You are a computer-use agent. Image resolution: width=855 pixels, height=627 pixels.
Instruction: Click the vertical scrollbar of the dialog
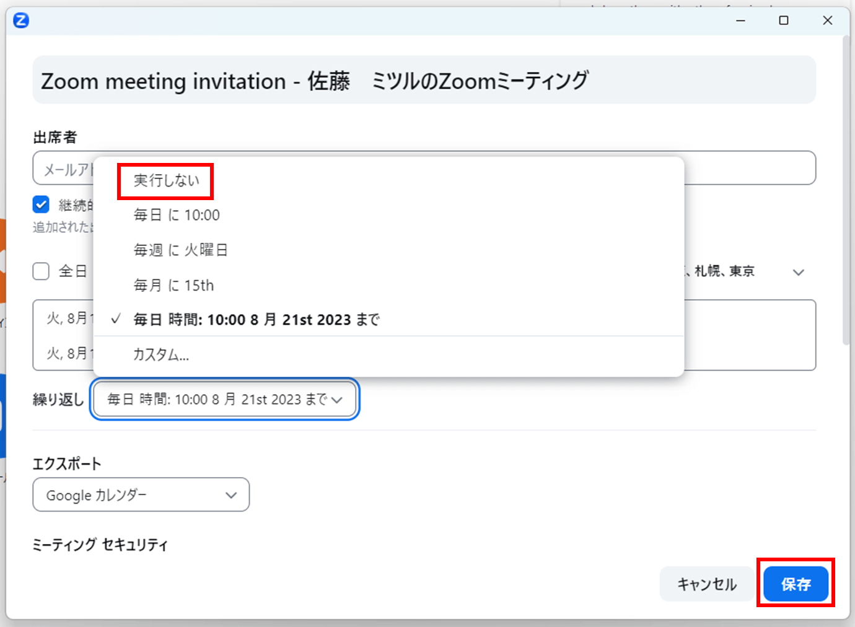(846, 190)
